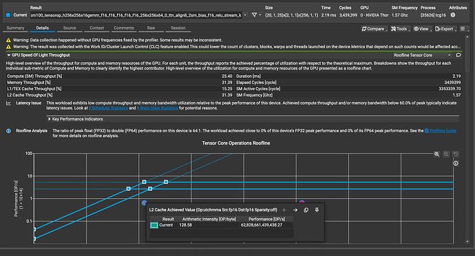Image resolution: width=475 pixels, height=256 pixels.
Task: Follow the Warp State Statistics link
Action: click(158, 108)
